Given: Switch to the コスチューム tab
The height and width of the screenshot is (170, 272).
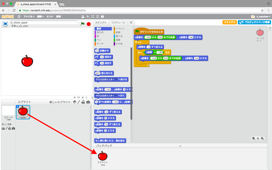Looking at the screenshot, I should click(118, 23).
